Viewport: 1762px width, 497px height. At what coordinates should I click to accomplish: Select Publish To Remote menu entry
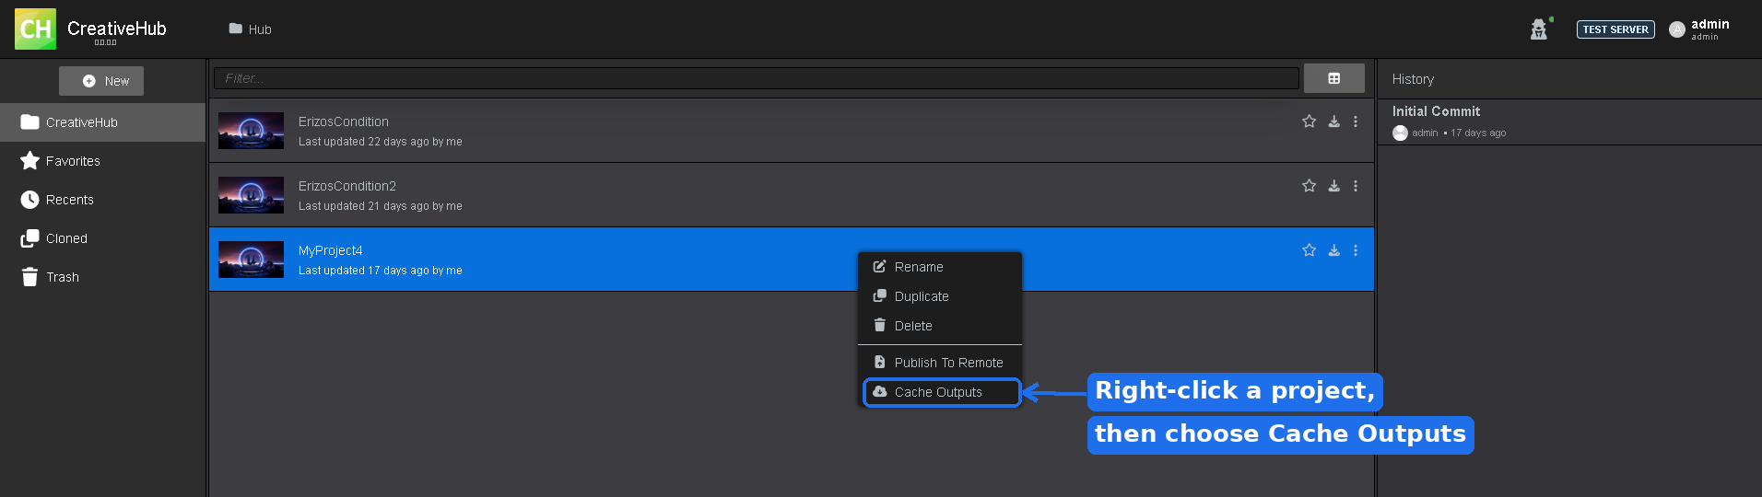pyautogui.click(x=940, y=363)
